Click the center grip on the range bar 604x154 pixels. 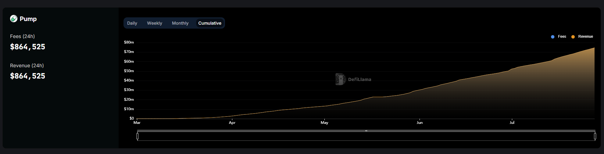click(x=366, y=131)
